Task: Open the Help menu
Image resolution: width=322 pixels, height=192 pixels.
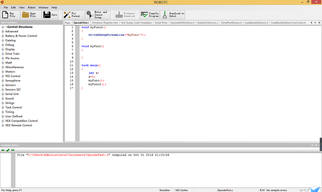Action: click(x=54, y=8)
